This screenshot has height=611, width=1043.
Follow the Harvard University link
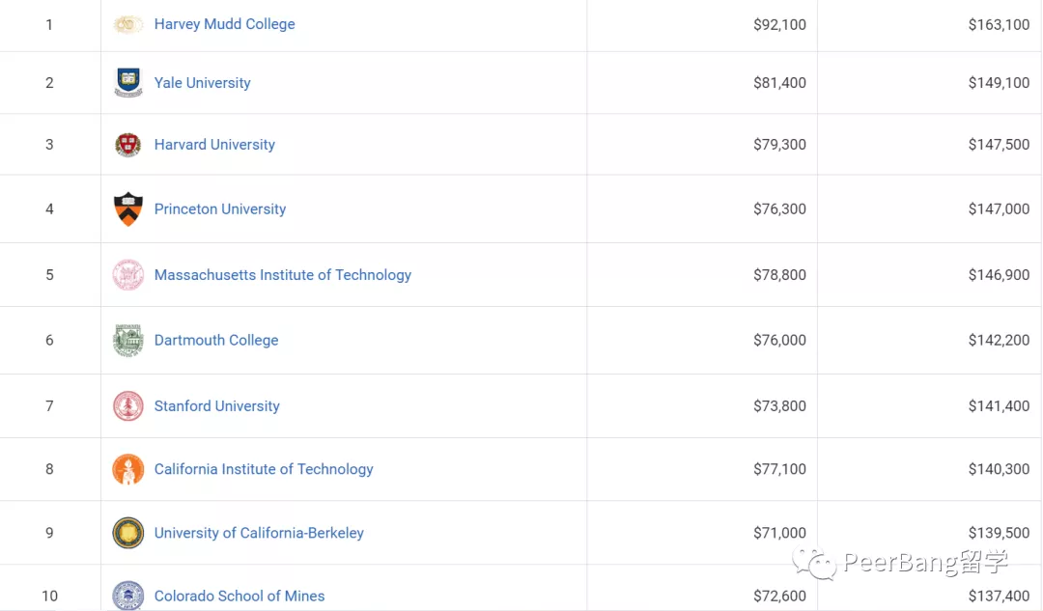coord(214,145)
